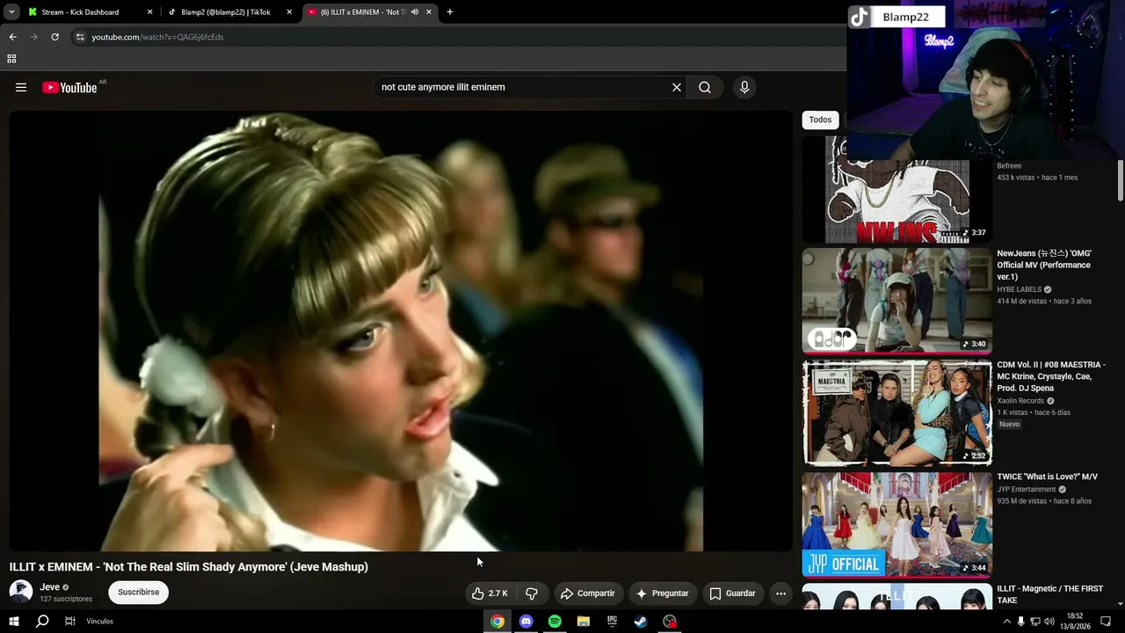Clear the YouTube search box text
1125x633 pixels.
pyautogui.click(x=677, y=87)
